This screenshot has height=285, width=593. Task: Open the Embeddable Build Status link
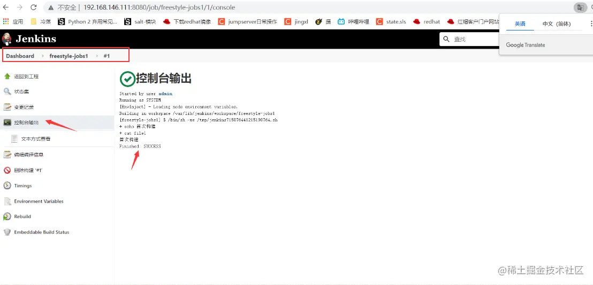(42, 232)
